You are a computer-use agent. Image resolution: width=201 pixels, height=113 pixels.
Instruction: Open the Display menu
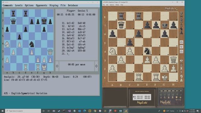pos(54,5)
